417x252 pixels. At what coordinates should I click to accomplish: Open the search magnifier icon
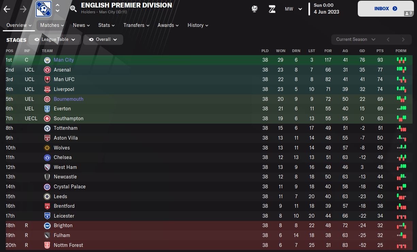73,9
